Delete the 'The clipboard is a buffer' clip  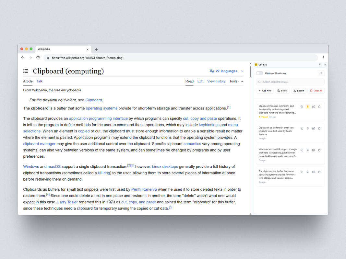pyautogui.click(x=319, y=172)
